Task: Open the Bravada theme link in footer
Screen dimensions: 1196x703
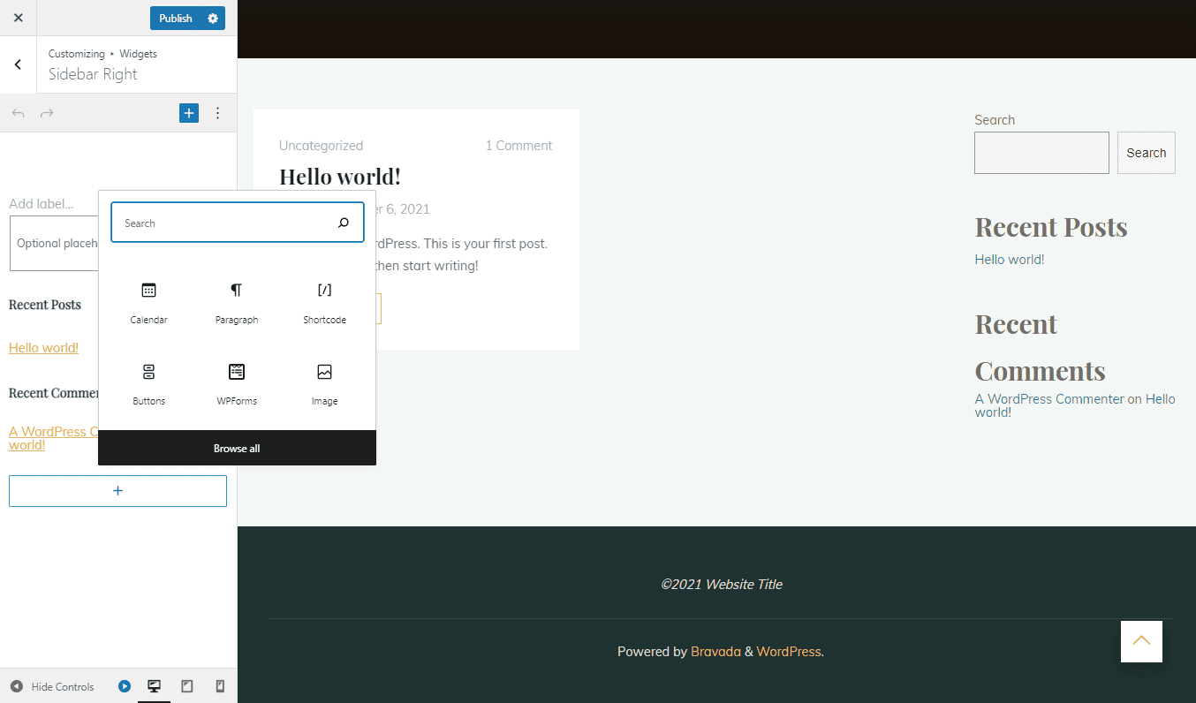Action: pyautogui.click(x=715, y=651)
